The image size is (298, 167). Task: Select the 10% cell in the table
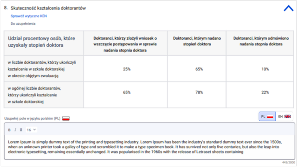coord(260,69)
